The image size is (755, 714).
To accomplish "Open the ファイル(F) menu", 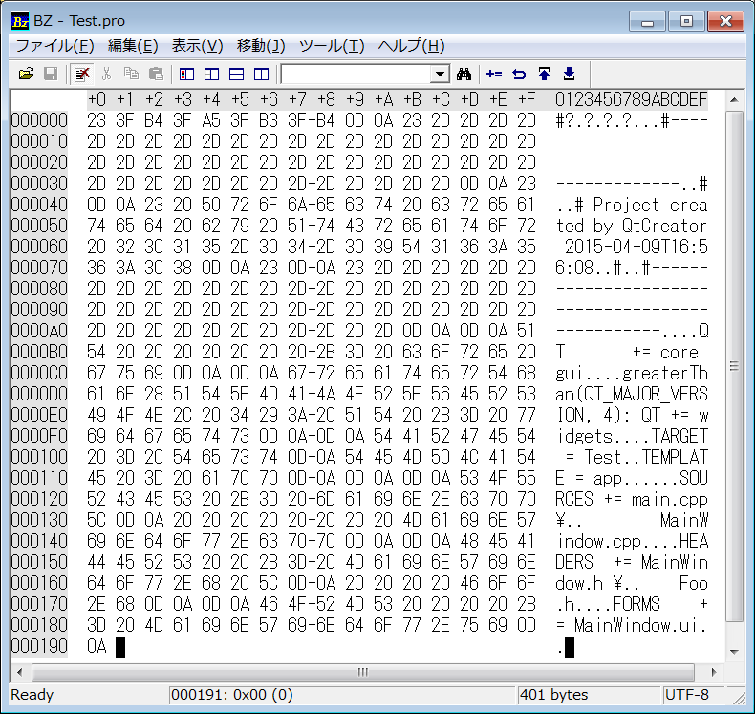I will pos(54,46).
